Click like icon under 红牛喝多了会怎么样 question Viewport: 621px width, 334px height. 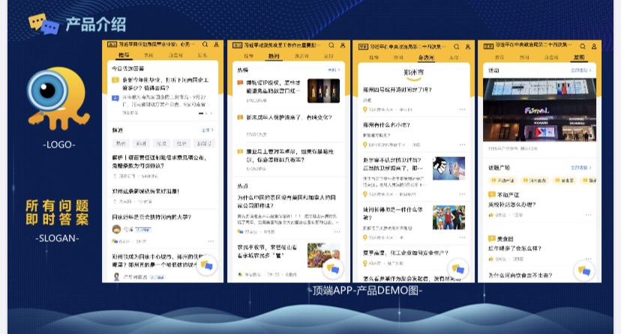[491, 259]
